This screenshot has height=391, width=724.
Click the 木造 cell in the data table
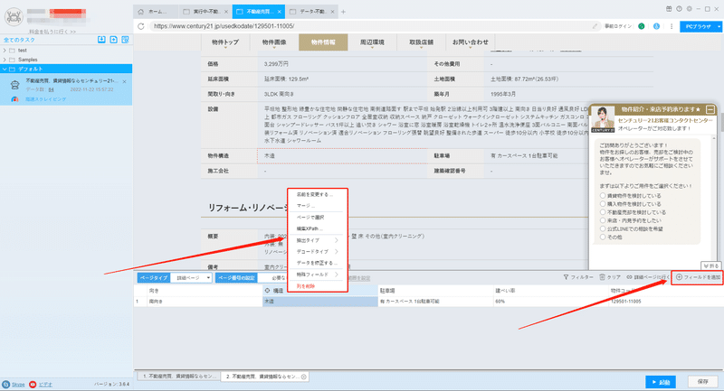tap(320, 302)
